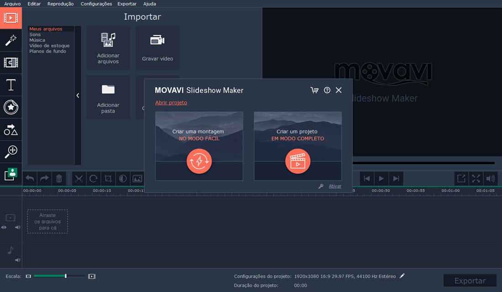Choose 'Criar um projeto em modo completo'
Viewport: 502px width, 292px height.
point(298,146)
